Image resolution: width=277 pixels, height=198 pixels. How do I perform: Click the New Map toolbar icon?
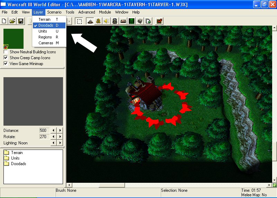pyautogui.click(x=4, y=21)
